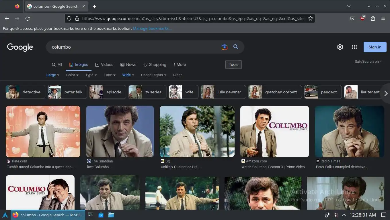Screen dimensions: 390x220
Task: Switch to the Shopping tab
Action: pyautogui.click(x=155, y=64)
